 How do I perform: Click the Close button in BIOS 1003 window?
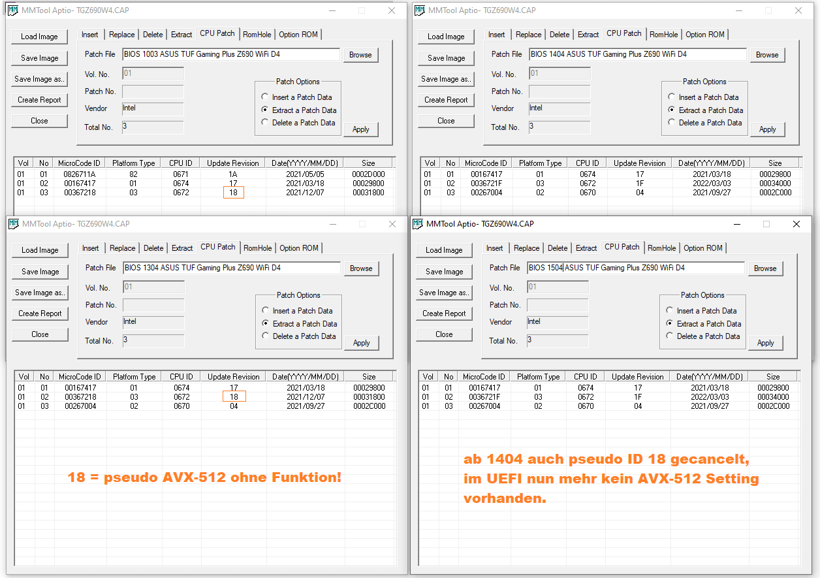pyautogui.click(x=39, y=121)
